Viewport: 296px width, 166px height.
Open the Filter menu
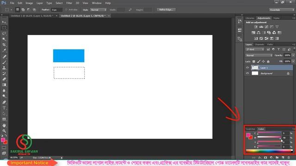click(69, 3)
